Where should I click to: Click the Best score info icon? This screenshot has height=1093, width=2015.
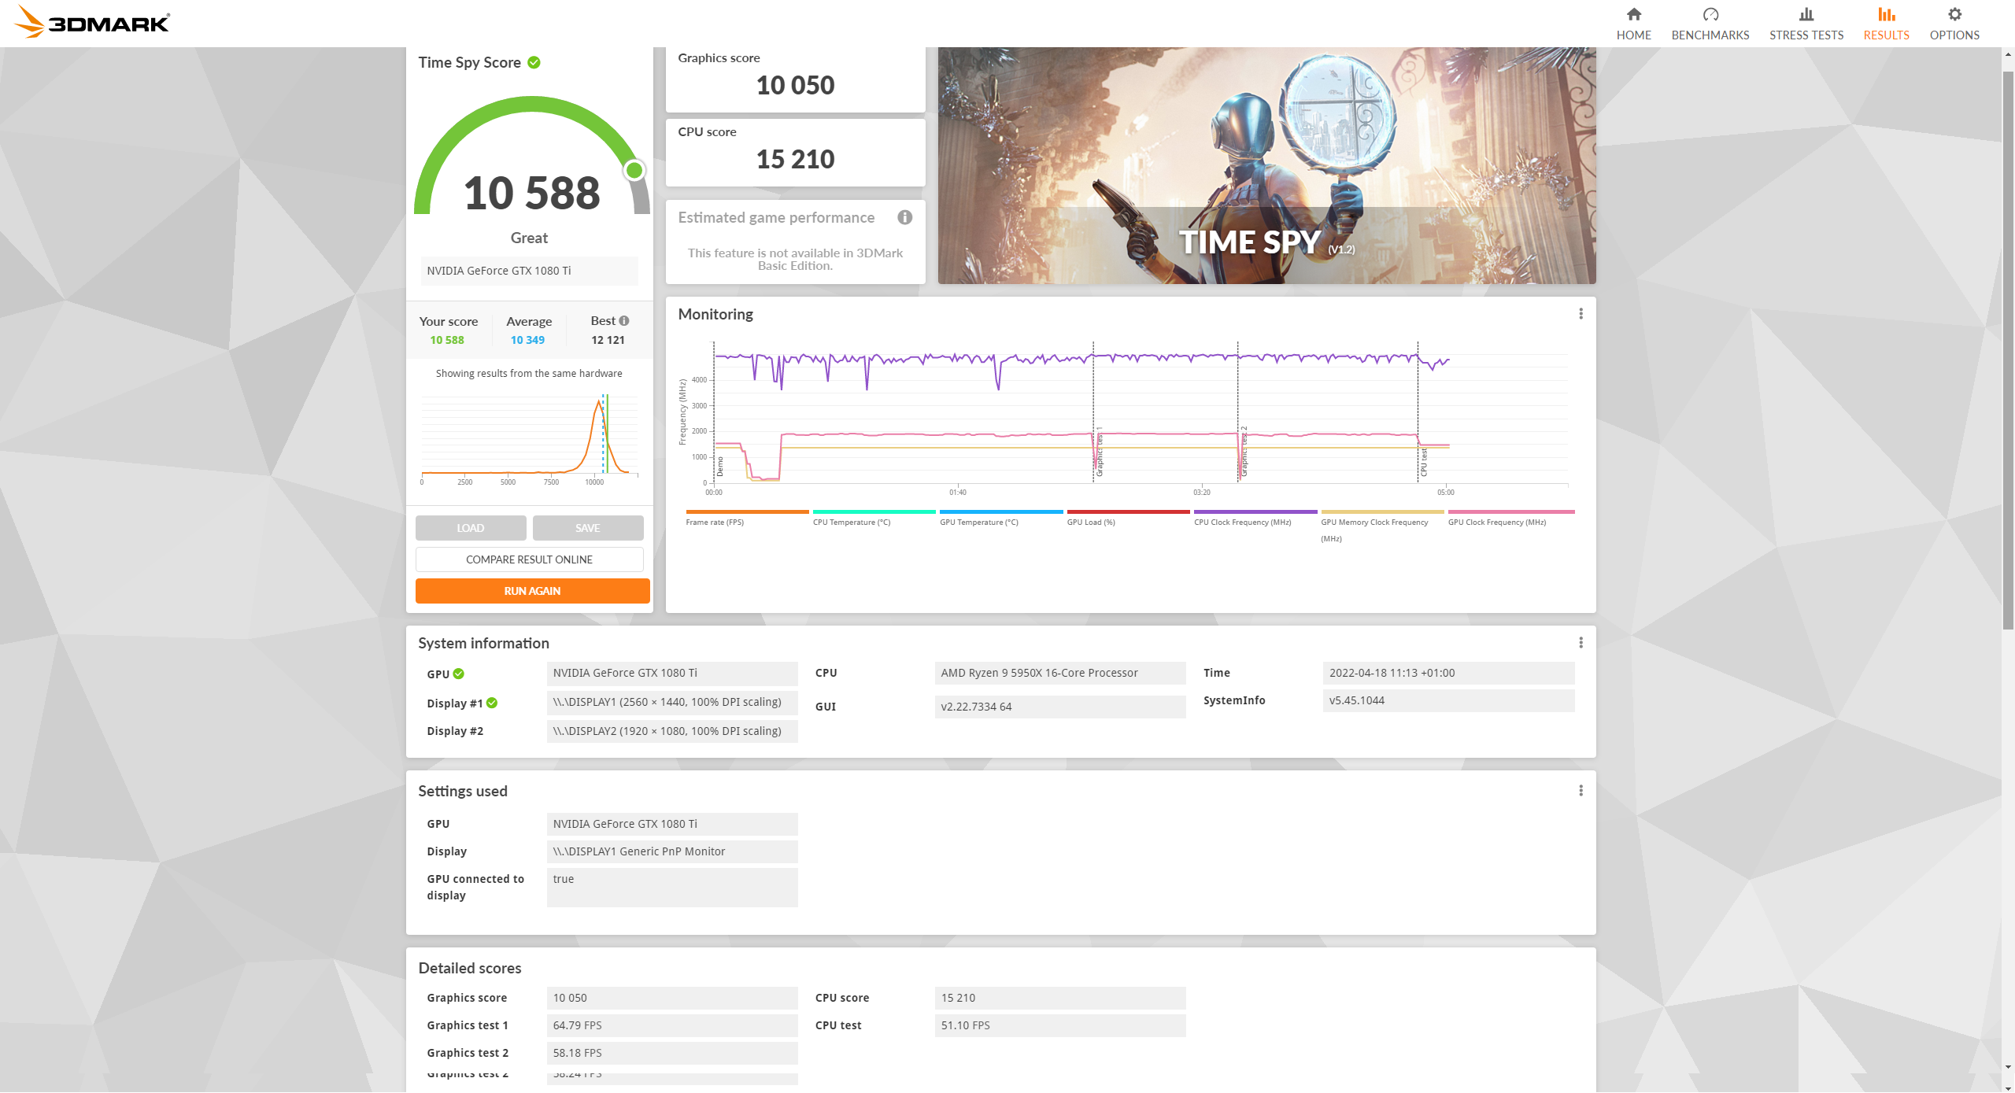(x=624, y=320)
